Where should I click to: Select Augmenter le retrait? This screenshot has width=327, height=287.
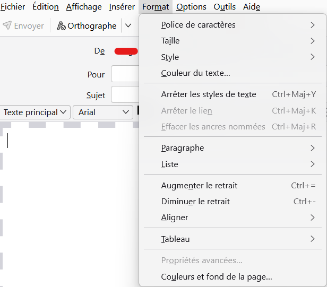click(233, 186)
